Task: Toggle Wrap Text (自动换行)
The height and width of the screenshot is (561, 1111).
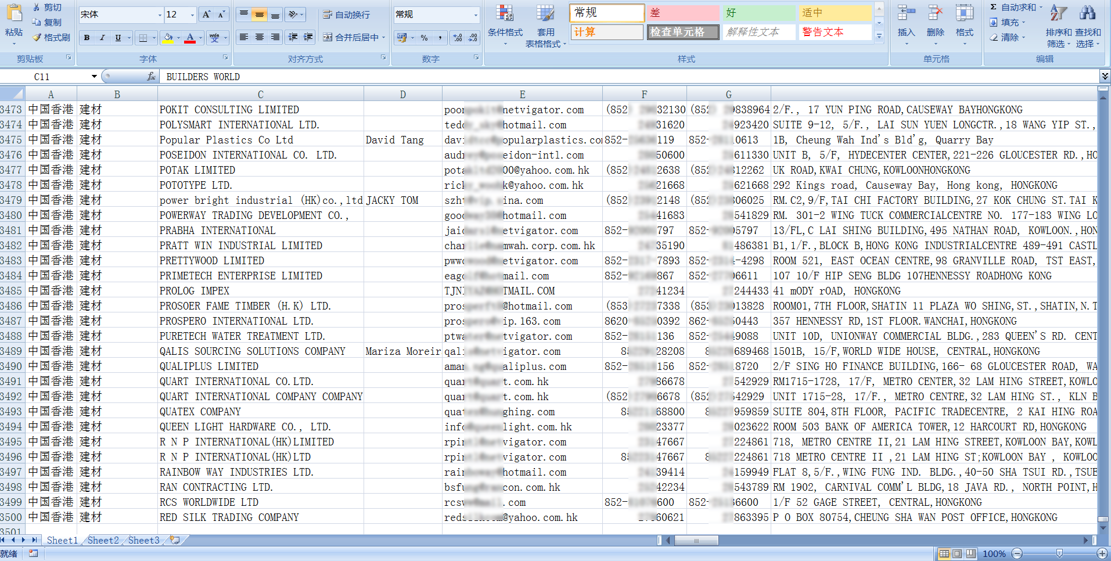Action: (347, 15)
